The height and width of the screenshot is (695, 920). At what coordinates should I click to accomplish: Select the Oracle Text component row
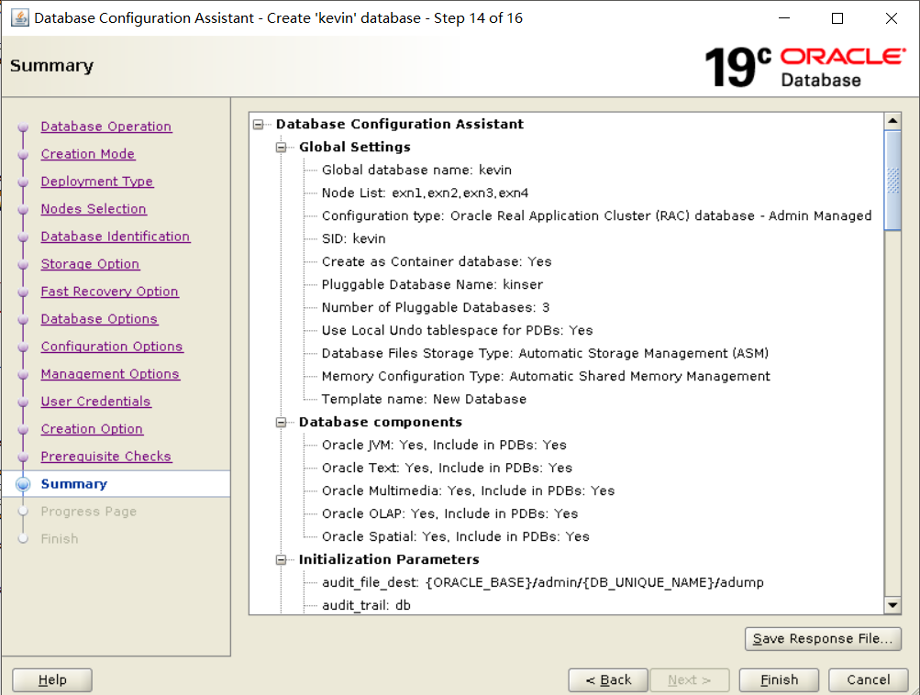(447, 468)
